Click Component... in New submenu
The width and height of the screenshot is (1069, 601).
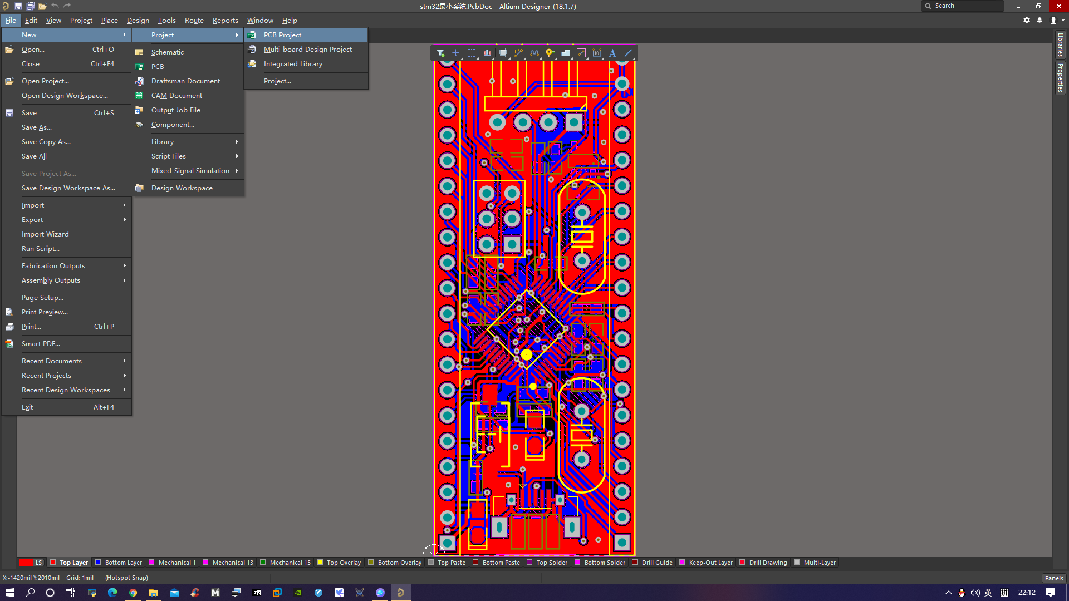point(188,124)
